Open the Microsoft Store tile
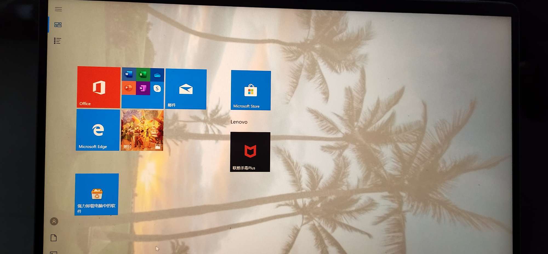This screenshot has height=254, width=548. click(x=251, y=90)
